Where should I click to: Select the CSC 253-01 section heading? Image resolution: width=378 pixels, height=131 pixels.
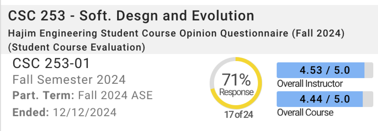click(51, 64)
